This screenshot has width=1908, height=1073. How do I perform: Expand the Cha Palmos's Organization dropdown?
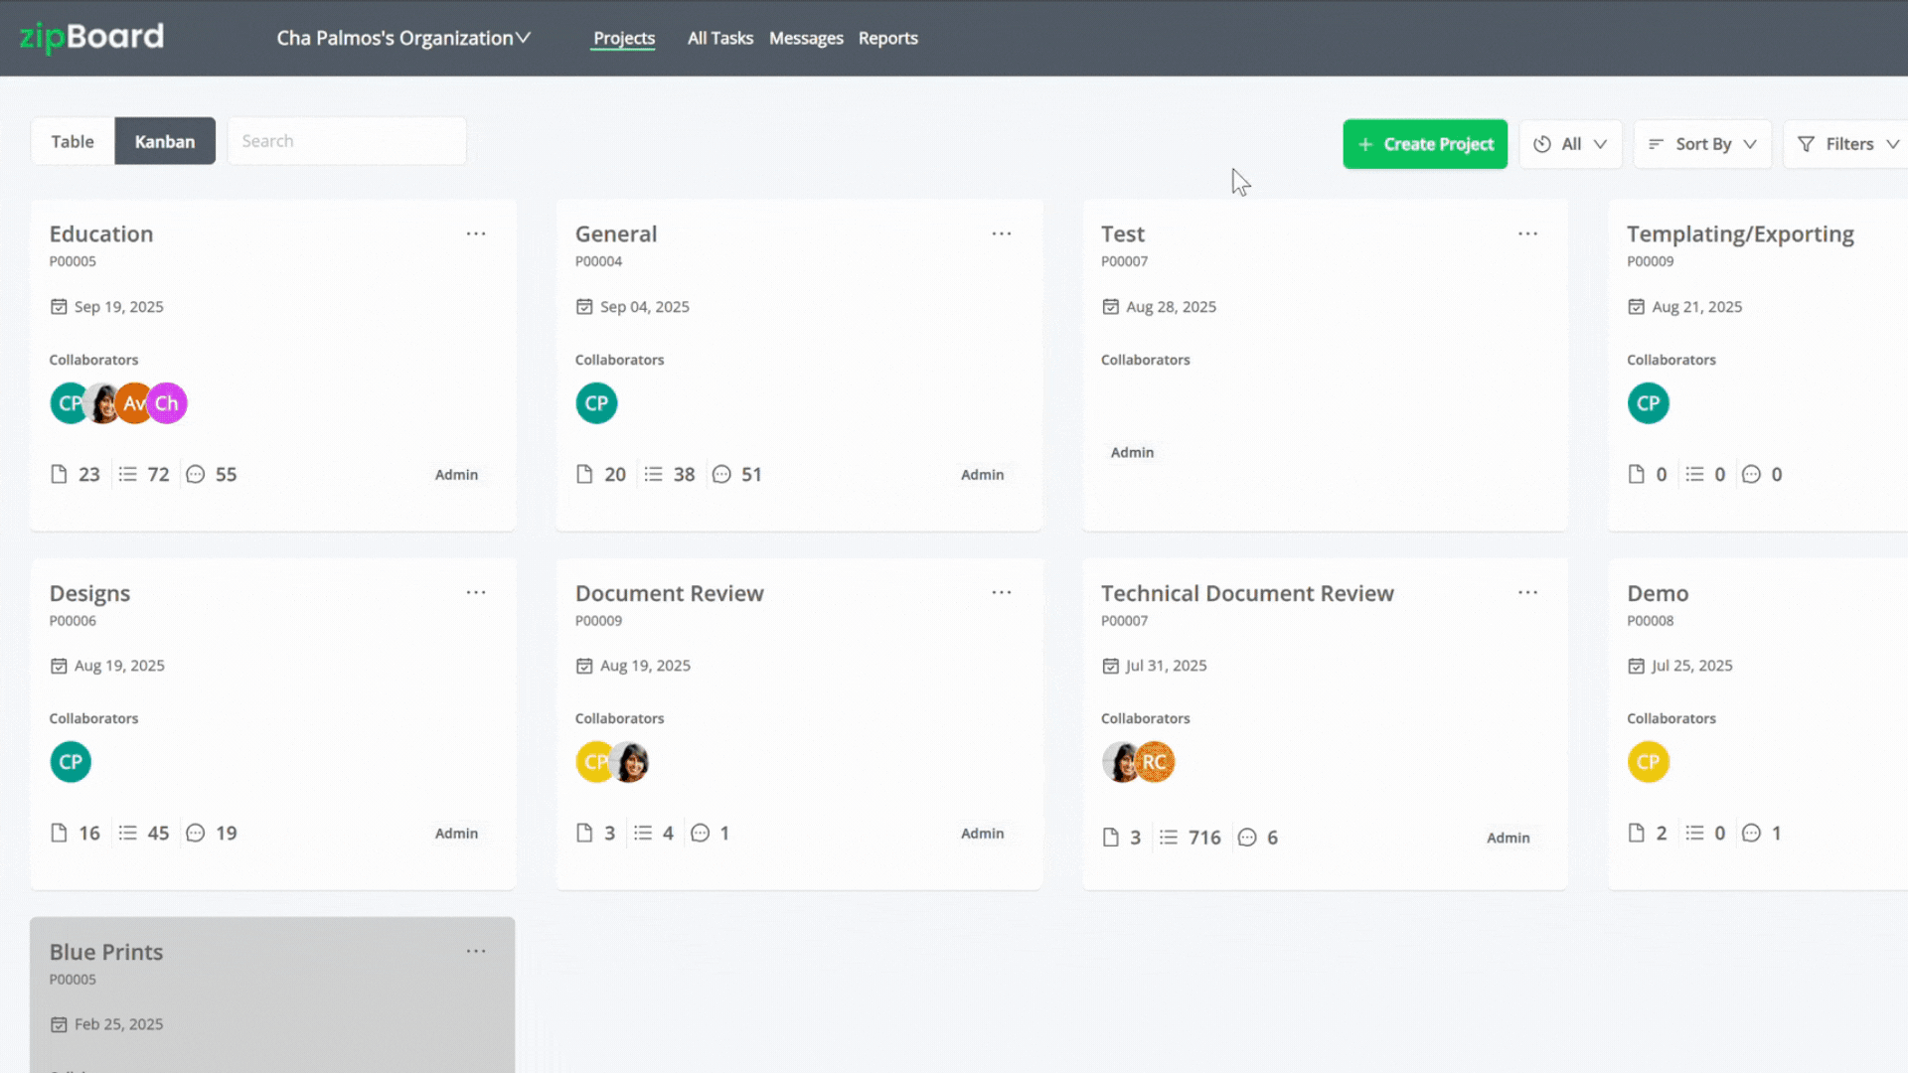[x=403, y=38]
